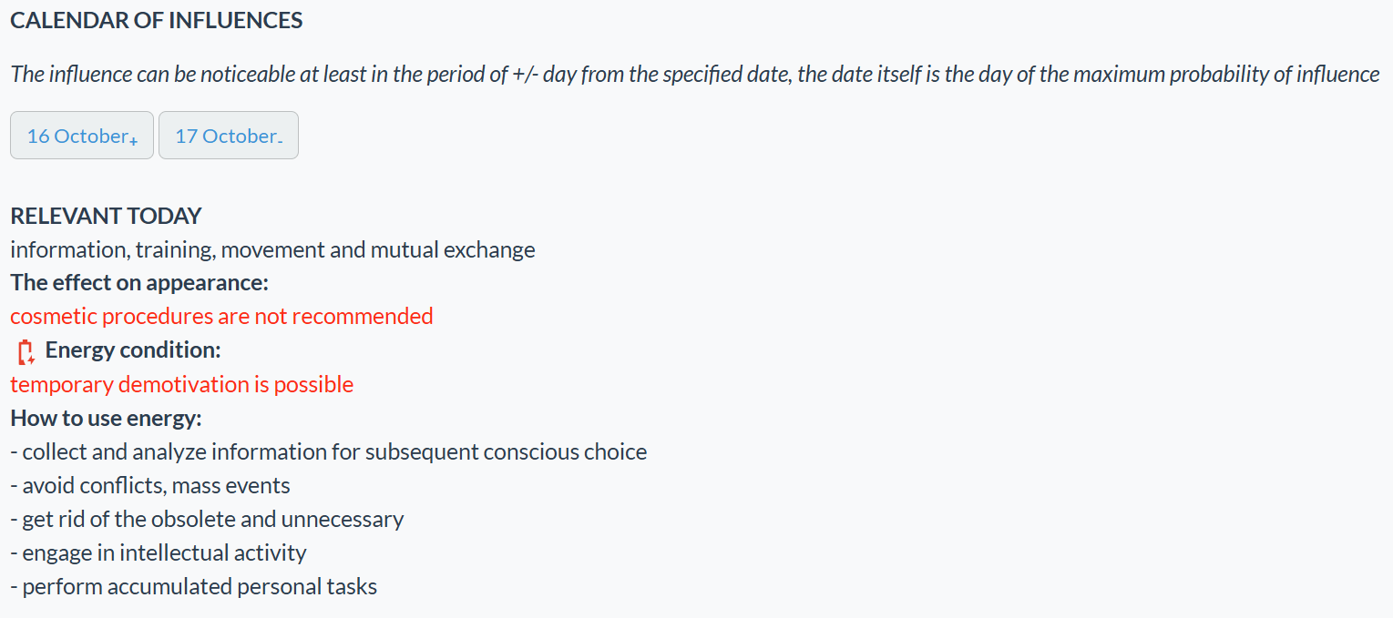Switch to the RELEVANT TODAY section
1393x618 pixels.
[106, 216]
